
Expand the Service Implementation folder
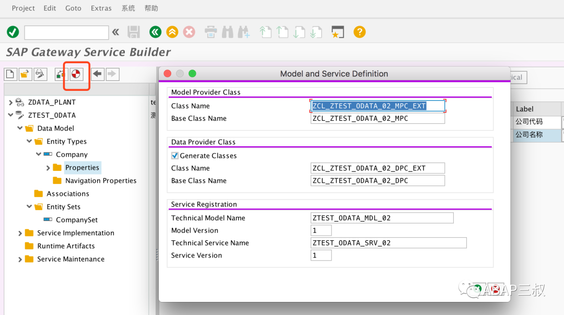[20, 234]
